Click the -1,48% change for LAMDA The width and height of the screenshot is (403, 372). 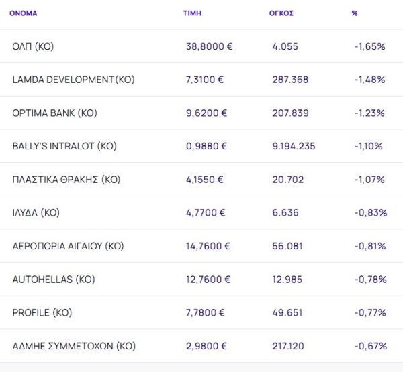coord(369,80)
